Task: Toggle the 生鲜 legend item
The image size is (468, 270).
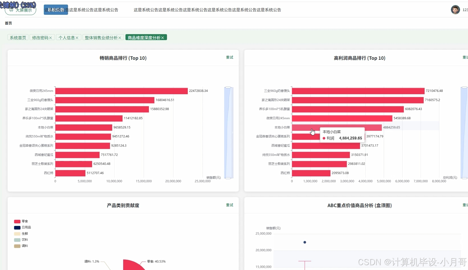Action: (21, 234)
